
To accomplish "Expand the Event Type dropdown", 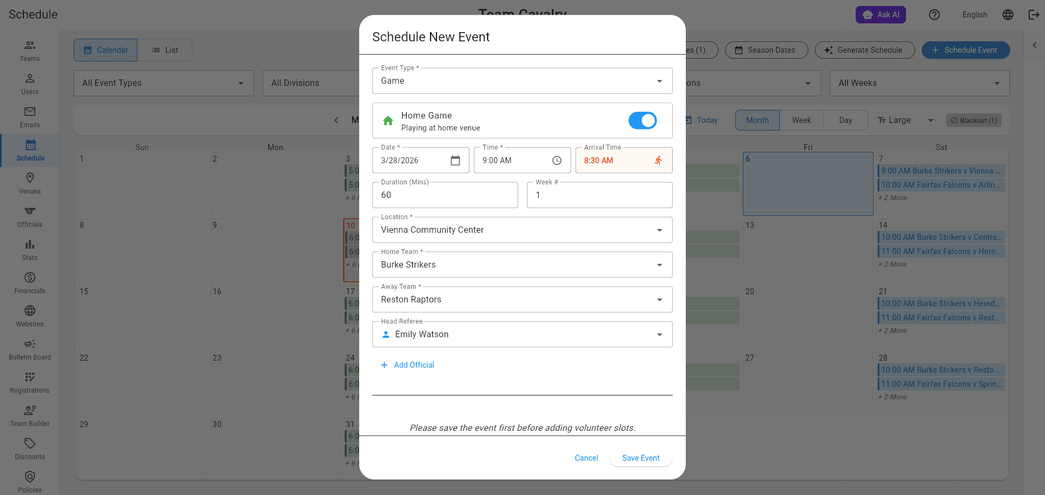I will (x=522, y=81).
